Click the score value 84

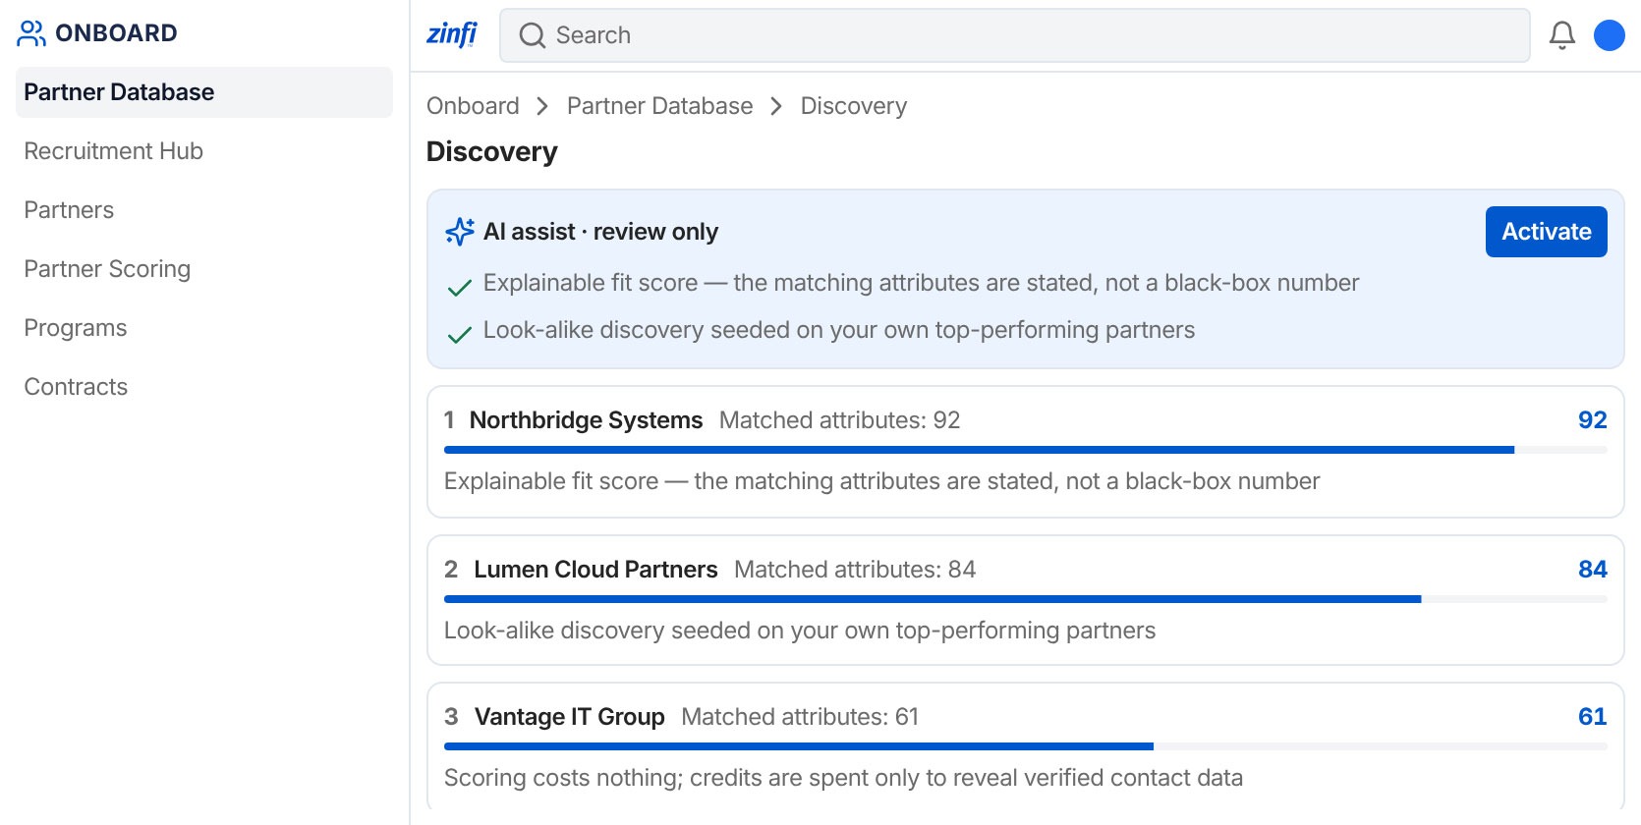point(1593,570)
